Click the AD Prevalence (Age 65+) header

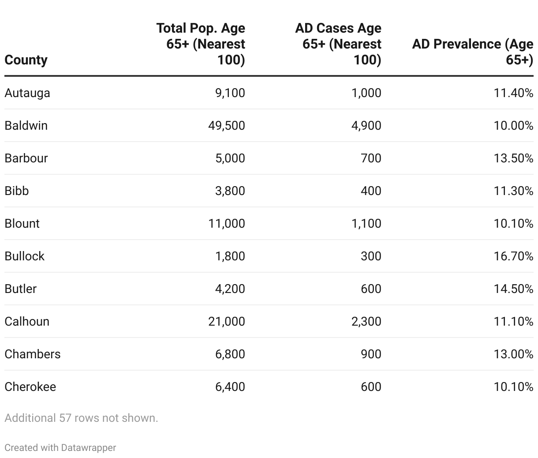click(472, 52)
